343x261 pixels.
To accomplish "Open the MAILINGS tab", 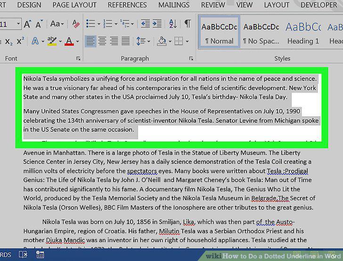I will point(174,5).
